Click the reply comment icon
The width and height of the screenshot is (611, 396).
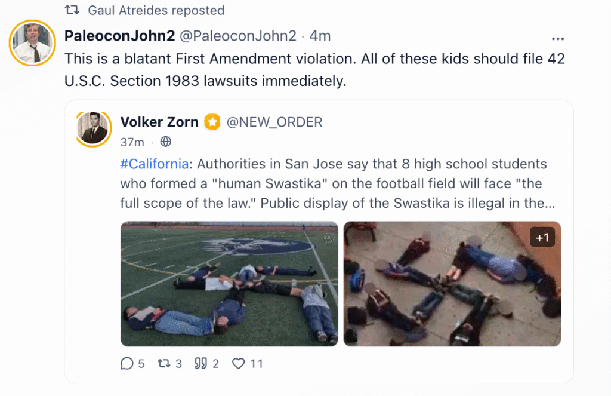pyautogui.click(x=126, y=363)
